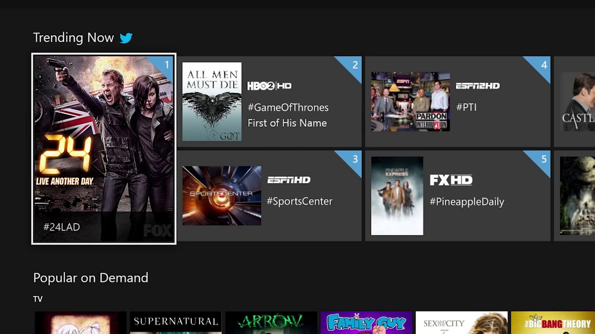
Task: Click the FOX logo on the 24 tile
Action: (x=157, y=231)
